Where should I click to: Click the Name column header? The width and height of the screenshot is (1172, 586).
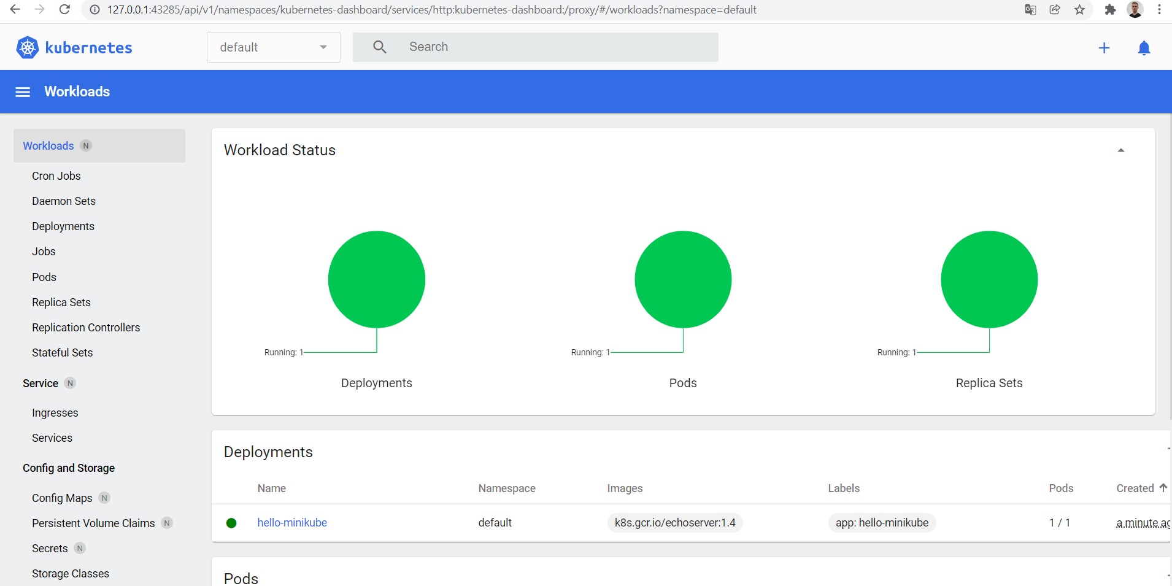(x=272, y=488)
